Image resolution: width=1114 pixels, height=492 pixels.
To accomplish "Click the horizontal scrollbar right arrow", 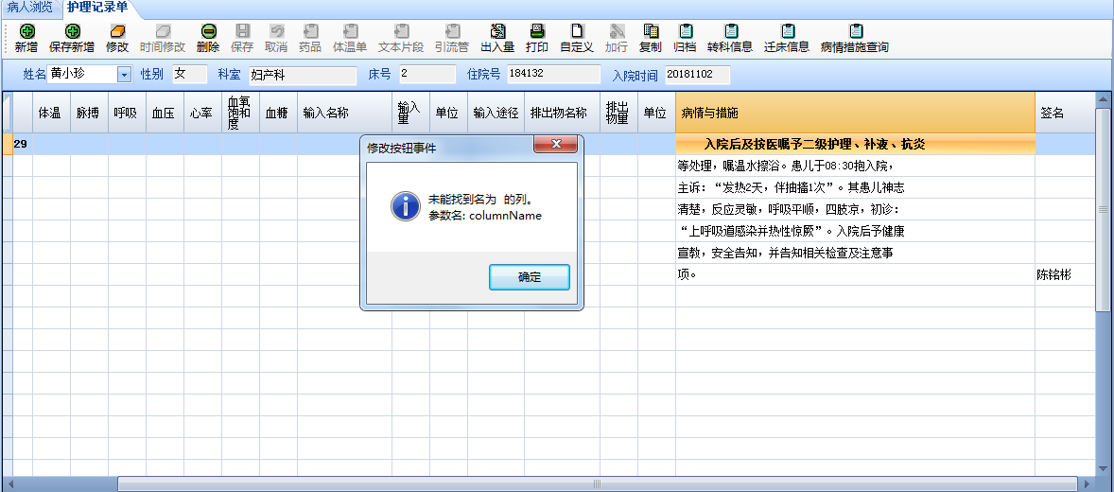I will [1087, 483].
